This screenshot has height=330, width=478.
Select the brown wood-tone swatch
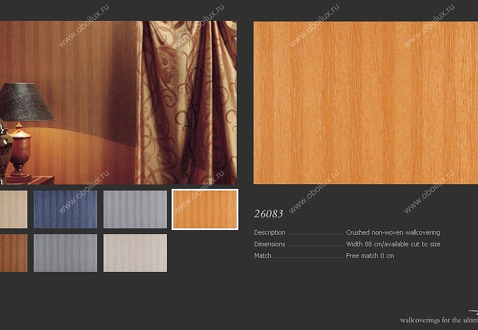point(13,253)
